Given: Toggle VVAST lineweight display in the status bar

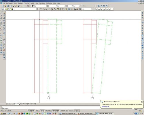Looking at the screenshot, I should tap(71, 111).
